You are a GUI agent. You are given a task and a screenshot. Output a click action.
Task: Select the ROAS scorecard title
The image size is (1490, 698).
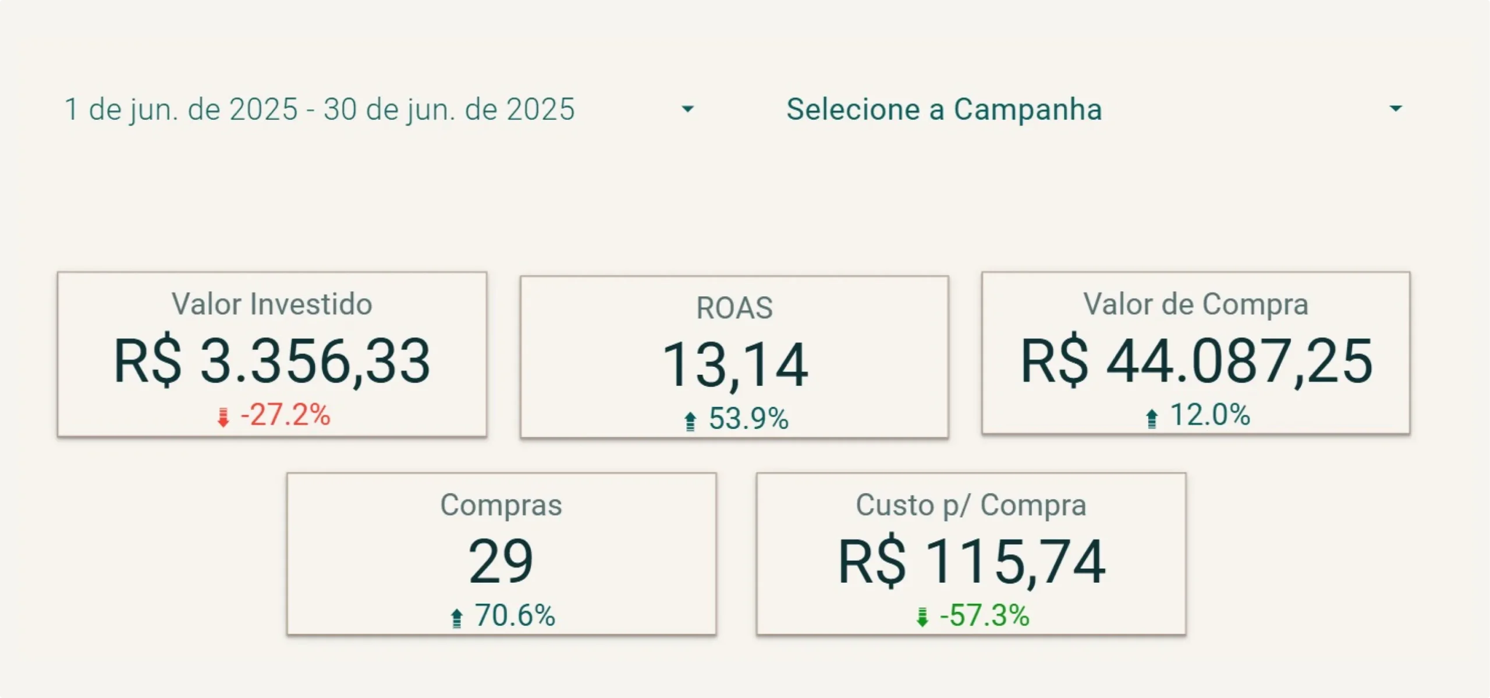(x=735, y=308)
